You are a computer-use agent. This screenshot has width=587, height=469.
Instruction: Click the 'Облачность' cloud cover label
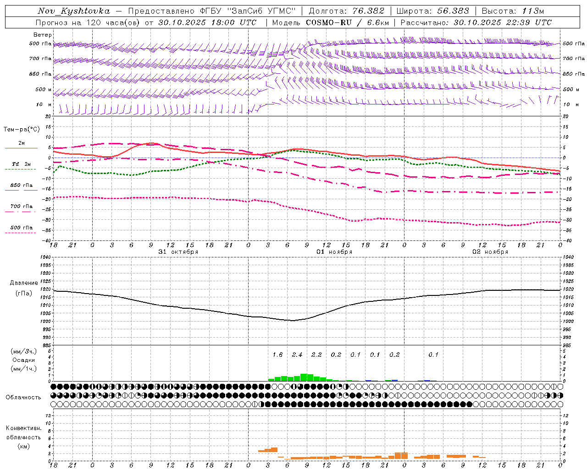pos(23,398)
